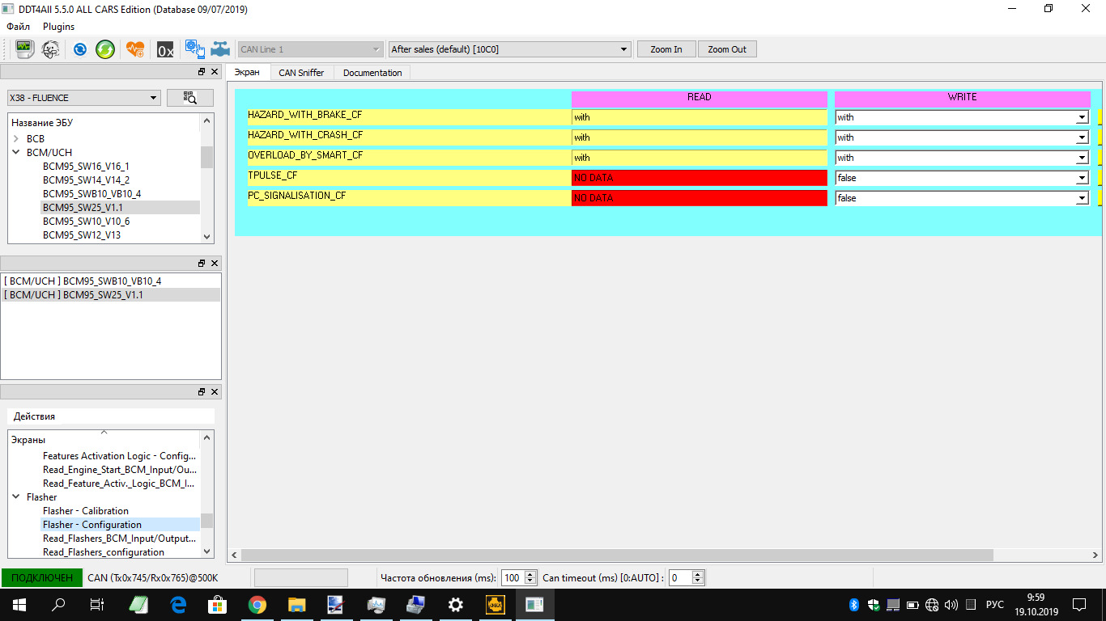Select BCM95_SW14_V14_2 in ECU tree
Image resolution: width=1106 pixels, height=621 pixels.
[x=86, y=180]
